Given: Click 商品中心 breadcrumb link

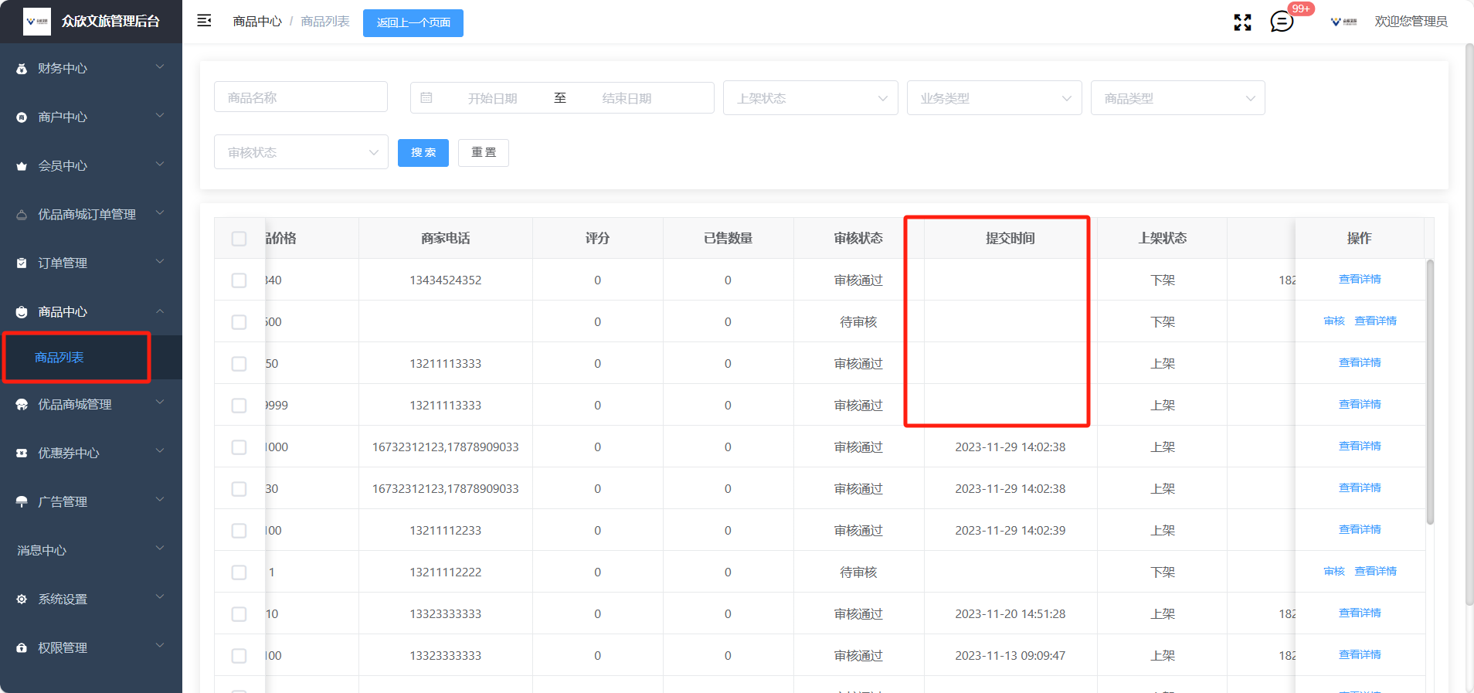Looking at the screenshot, I should pyautogui.click(x=257, y=22).
